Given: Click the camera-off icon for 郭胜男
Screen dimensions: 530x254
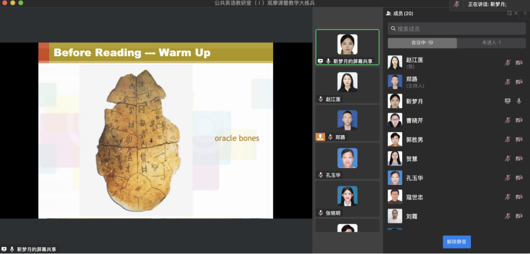Looking at the screenshot, I should click(519, 140).
